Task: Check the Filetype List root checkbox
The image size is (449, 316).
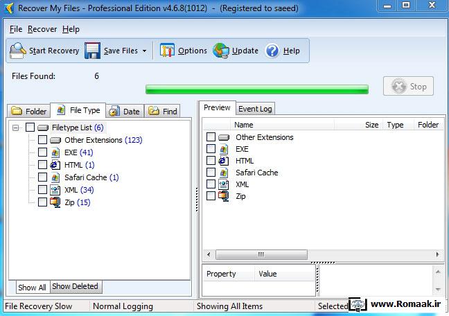Action: coord(30,128)
